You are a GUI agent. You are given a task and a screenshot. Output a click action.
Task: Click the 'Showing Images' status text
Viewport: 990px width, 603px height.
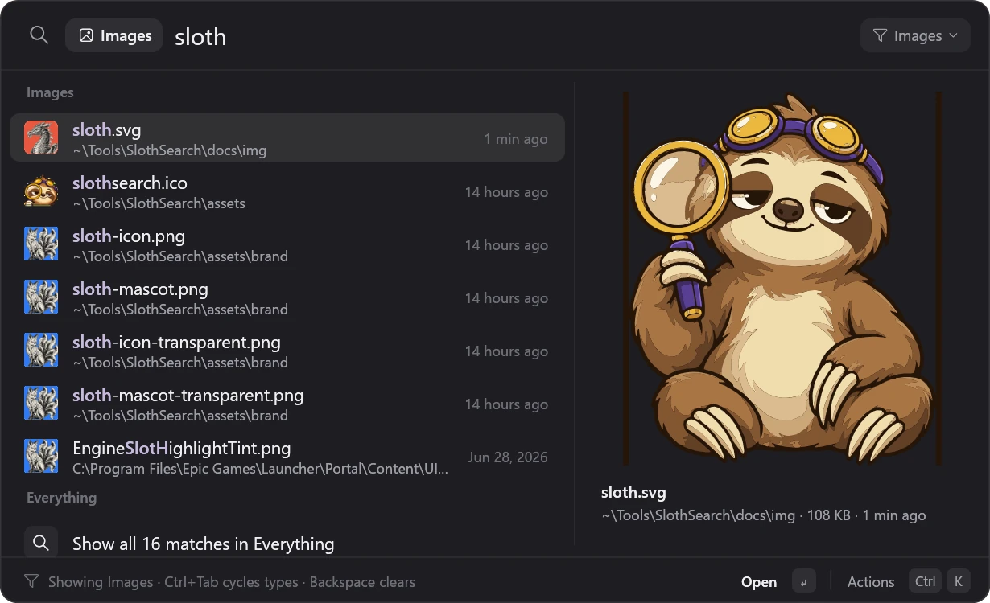101,581
